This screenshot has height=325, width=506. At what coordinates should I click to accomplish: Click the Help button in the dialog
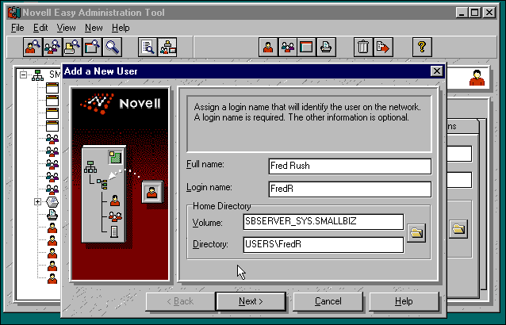[404, 301]
